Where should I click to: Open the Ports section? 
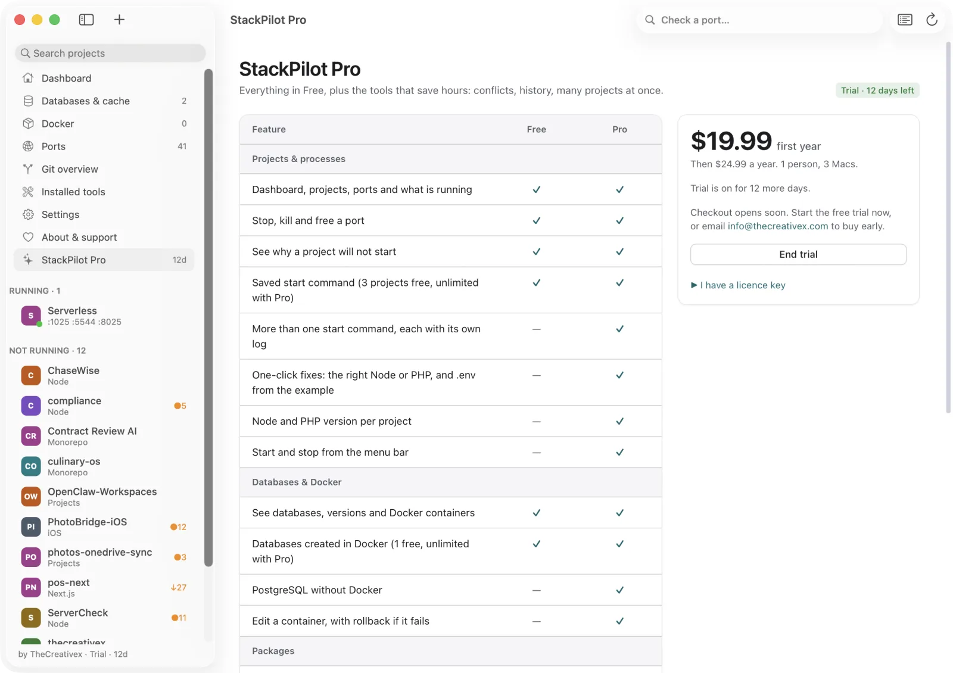coord(104,146)
